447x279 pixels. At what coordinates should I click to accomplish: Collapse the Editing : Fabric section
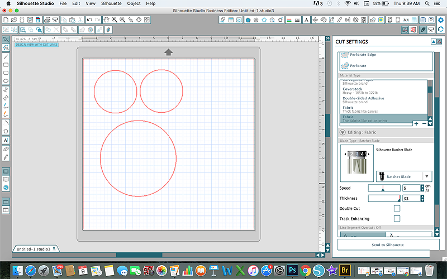343,132
